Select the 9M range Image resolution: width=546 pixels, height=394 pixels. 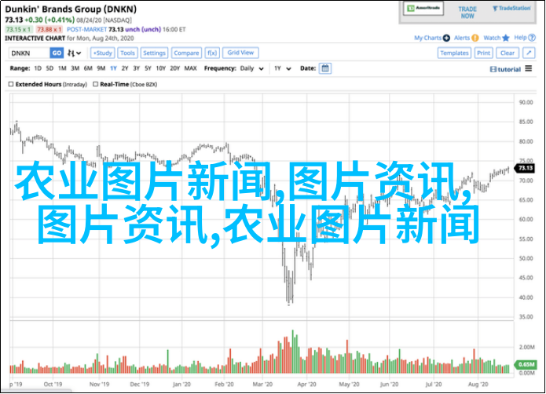101,68
